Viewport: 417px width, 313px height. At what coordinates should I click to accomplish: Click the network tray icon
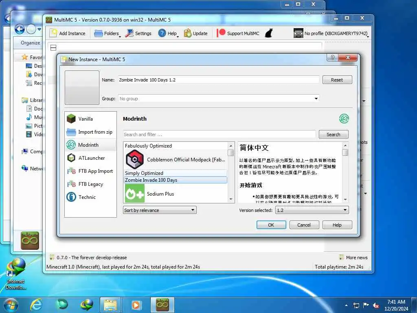[356, 305]
